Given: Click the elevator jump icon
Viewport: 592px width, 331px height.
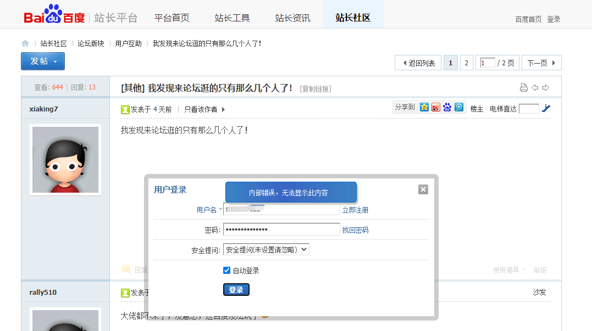Looking at the screenshot, I should [x=546, y=109].
